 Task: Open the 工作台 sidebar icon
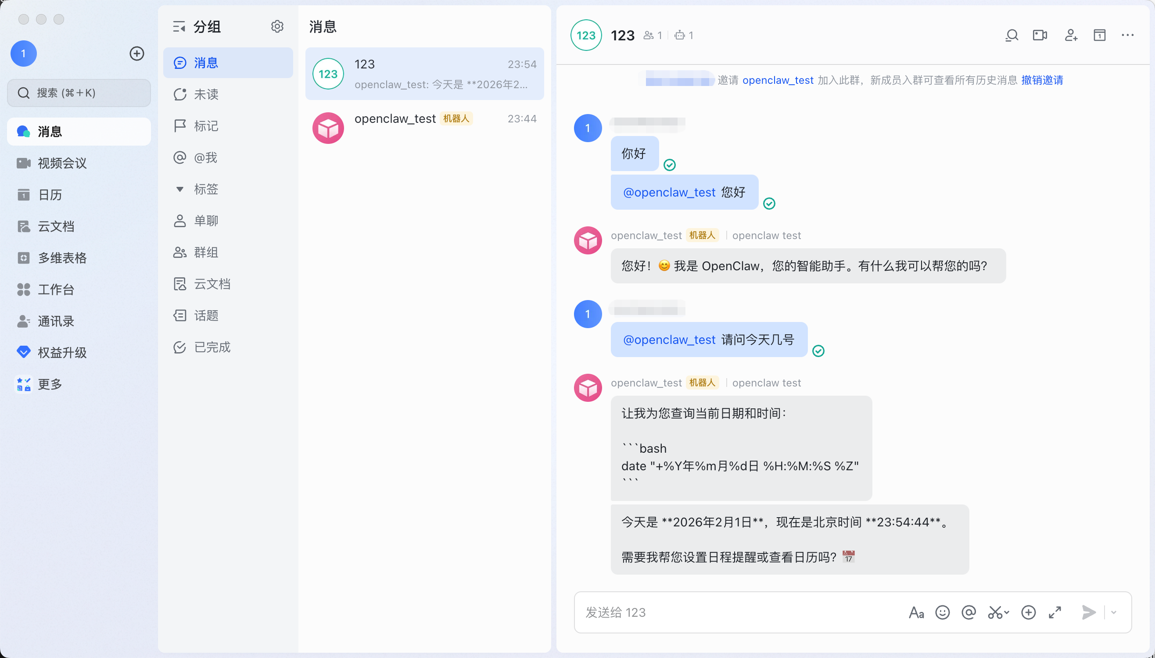(24, 290)
